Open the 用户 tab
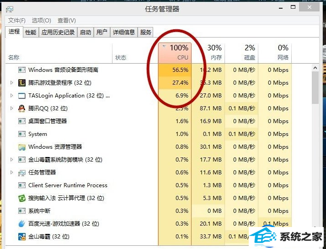 [102, 32]
